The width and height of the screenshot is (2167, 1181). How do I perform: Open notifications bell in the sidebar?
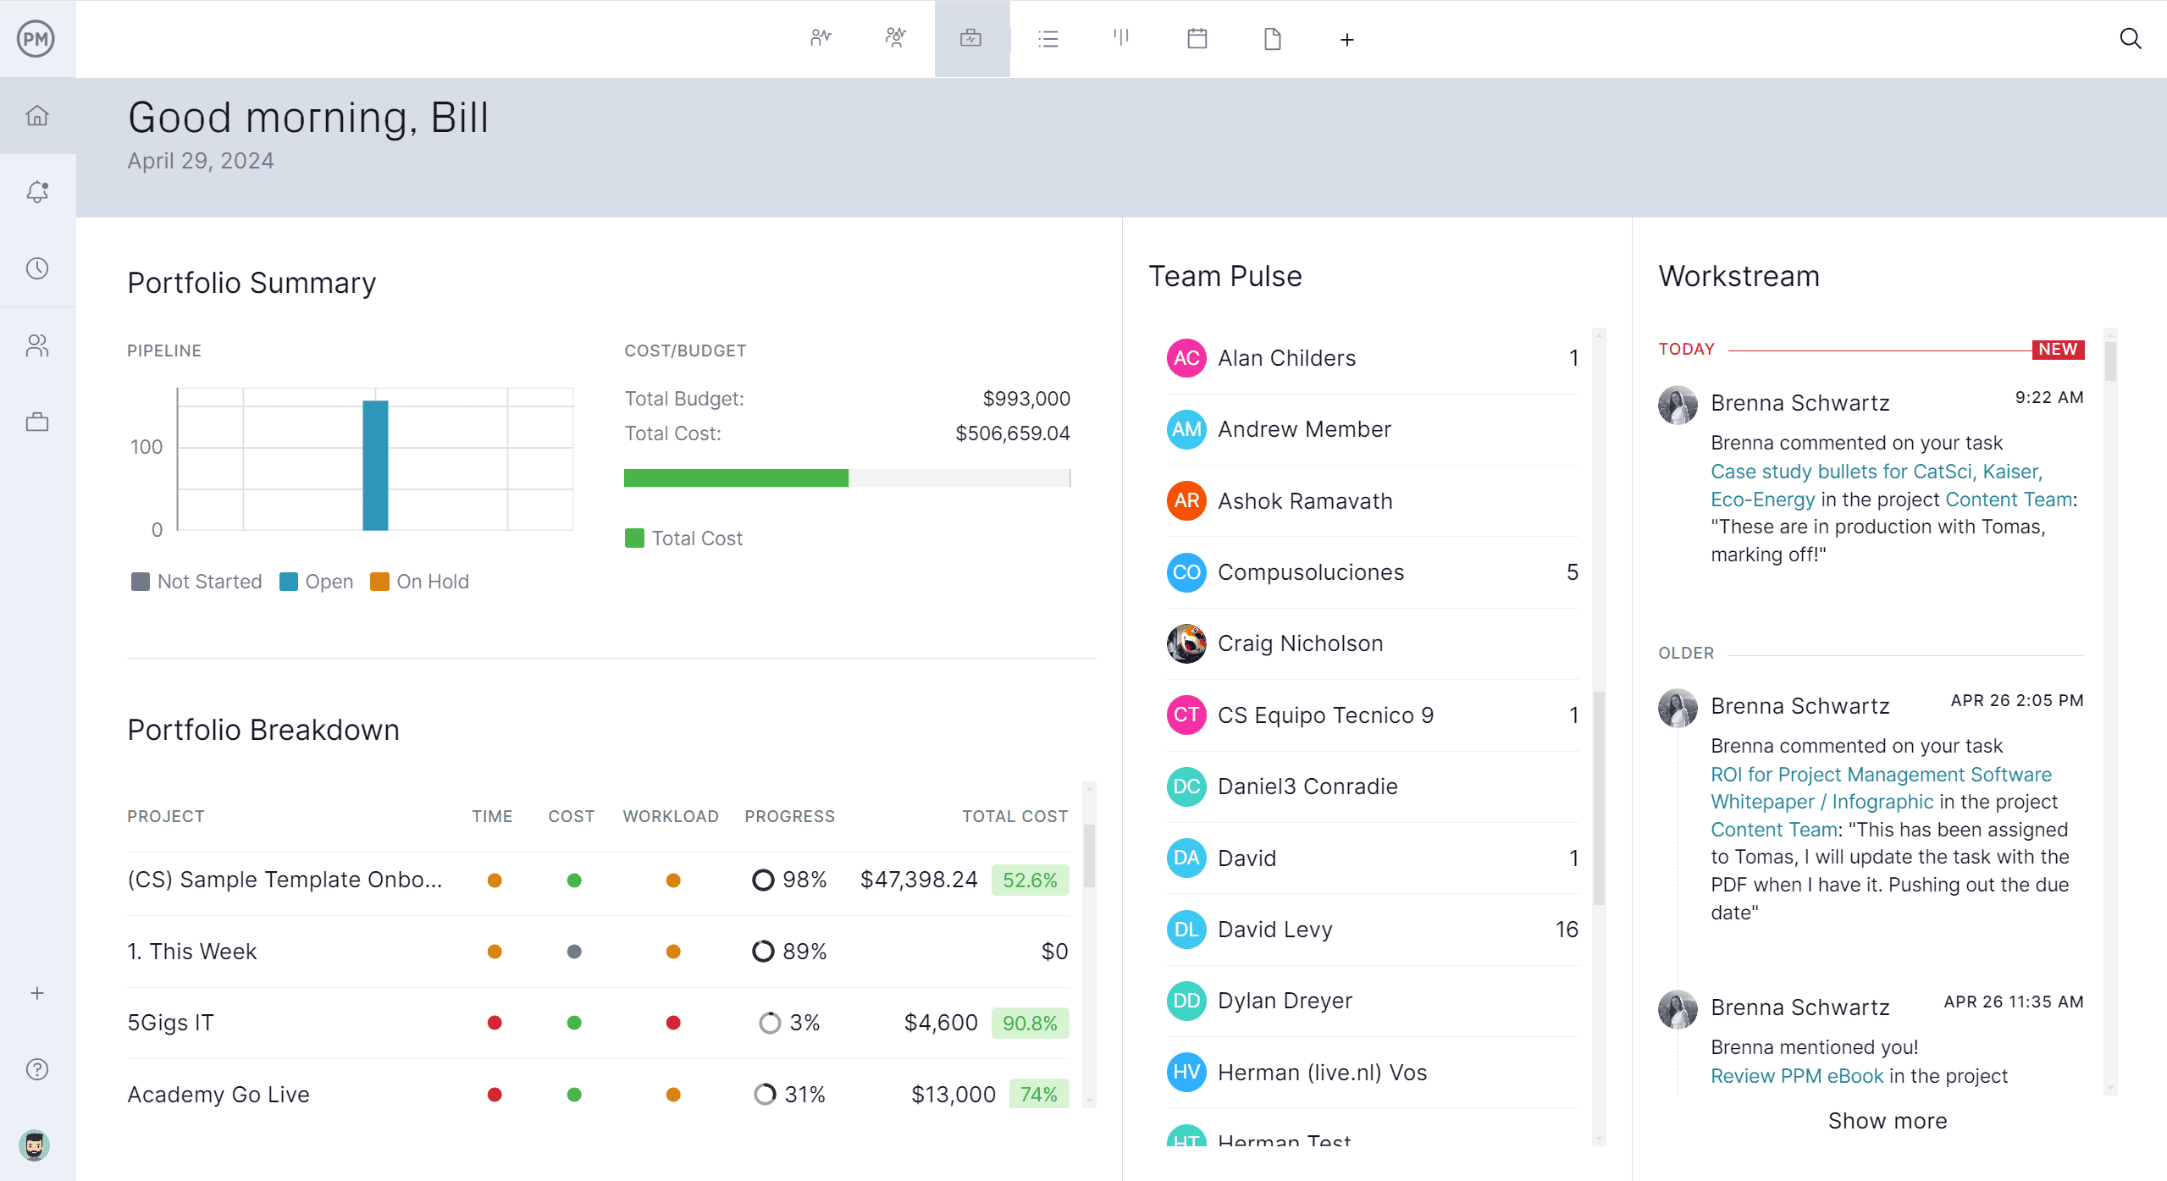pyautogui.click(x=37, y=191)
